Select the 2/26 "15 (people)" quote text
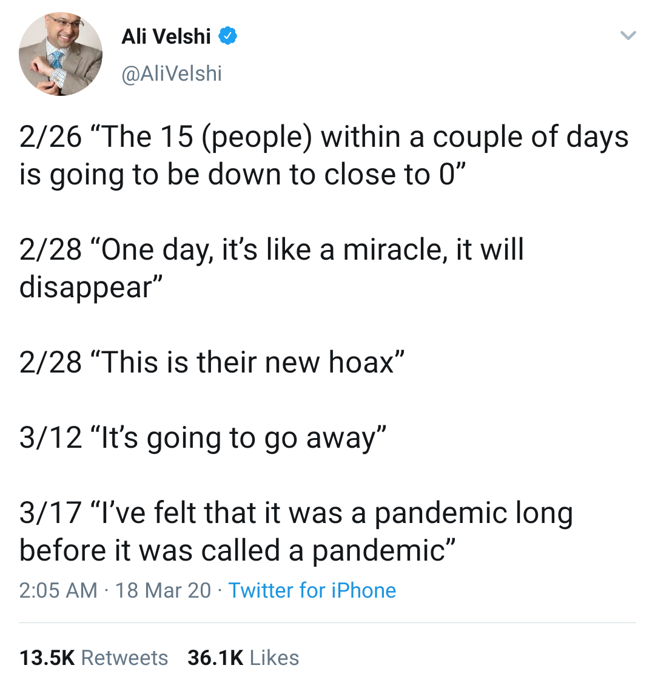The image size is (655, 685). 324,155
